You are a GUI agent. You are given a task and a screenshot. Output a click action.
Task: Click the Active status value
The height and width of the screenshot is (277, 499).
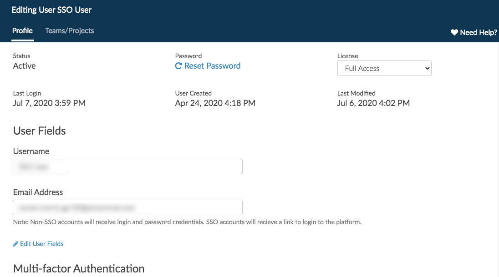tap(24, 66)
